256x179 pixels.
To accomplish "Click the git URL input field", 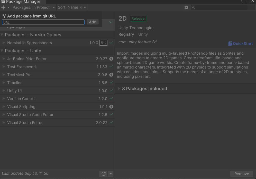I will (43, 22).
